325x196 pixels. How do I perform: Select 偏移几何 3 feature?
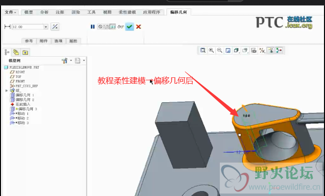tap(23, 109)
